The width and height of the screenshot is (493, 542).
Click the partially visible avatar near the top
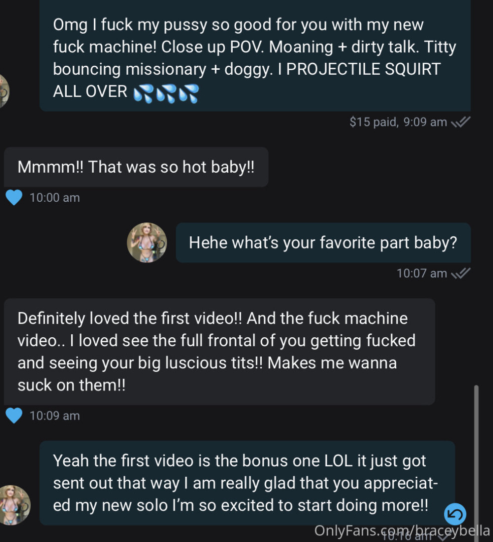coord(4,91)
